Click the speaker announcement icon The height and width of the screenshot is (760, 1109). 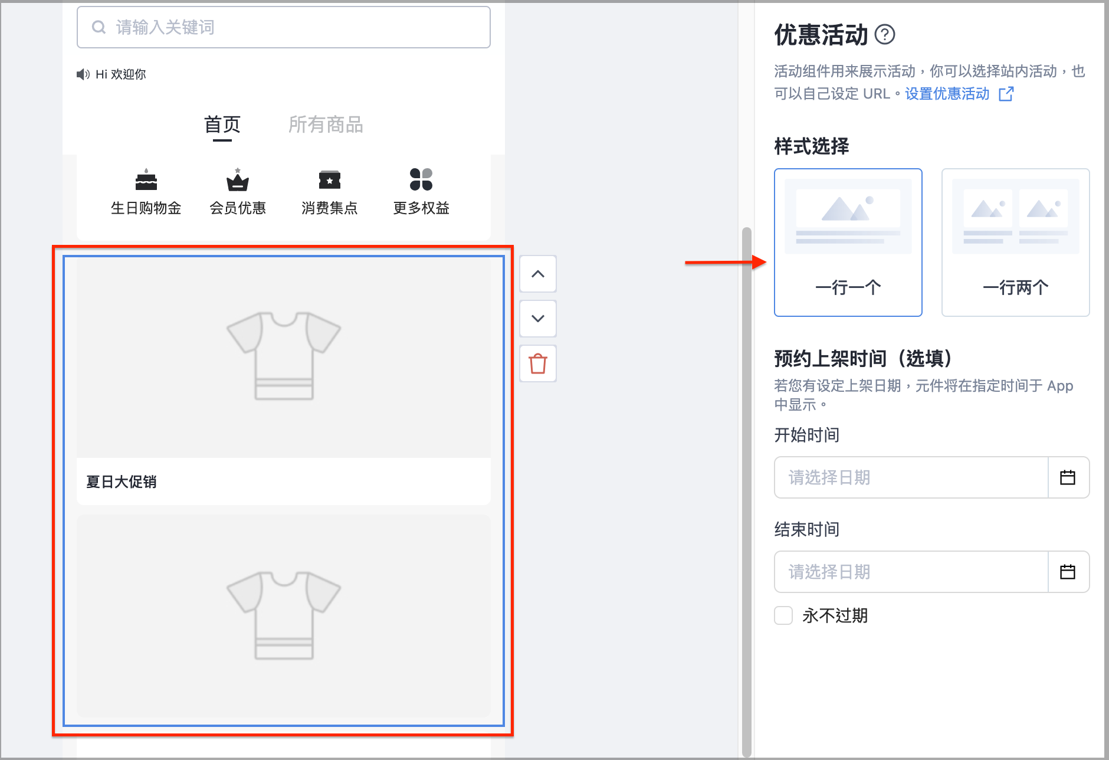[x=83, y=74]
